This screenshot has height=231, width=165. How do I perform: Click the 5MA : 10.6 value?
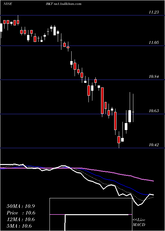[x=19, y=226]
